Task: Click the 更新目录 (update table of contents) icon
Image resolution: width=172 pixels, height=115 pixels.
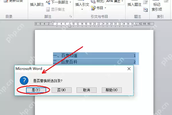Action: point(6,1)
